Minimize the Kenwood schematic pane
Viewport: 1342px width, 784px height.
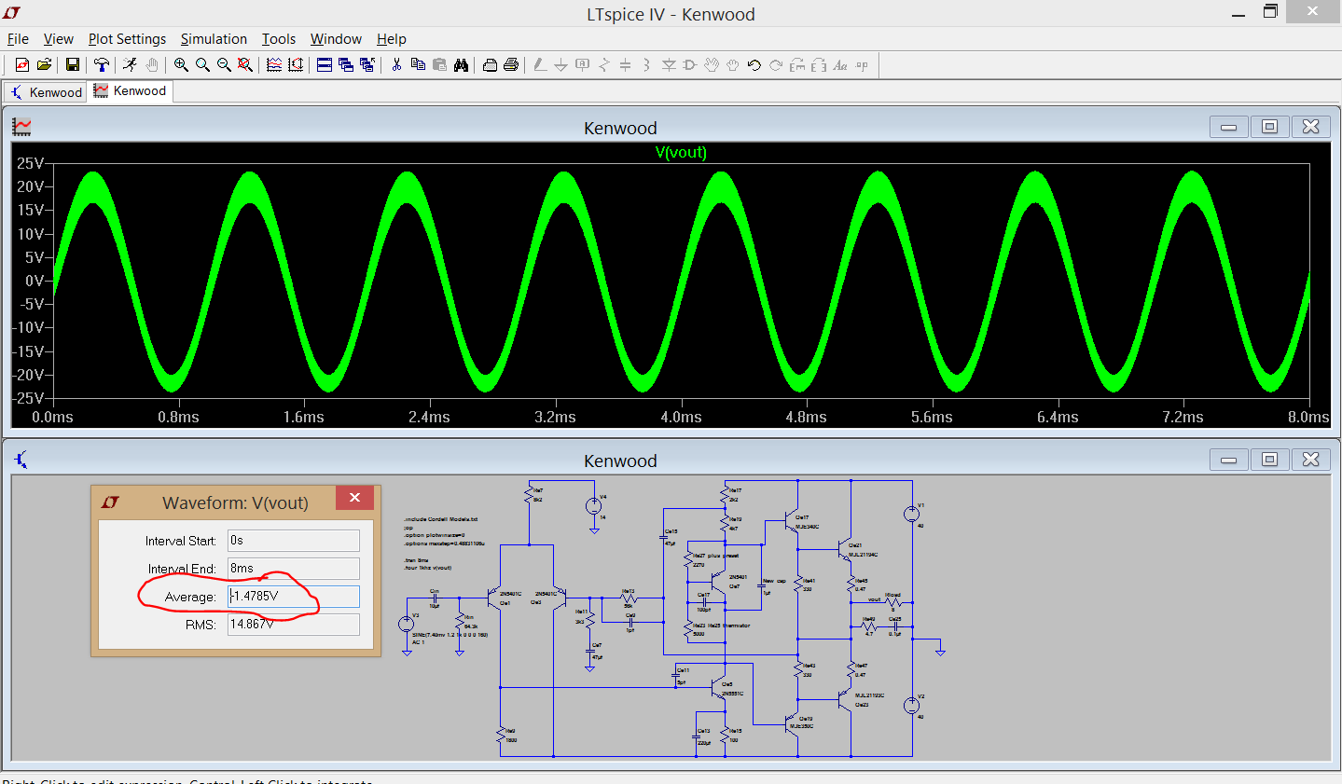(x=1228, y=460)
